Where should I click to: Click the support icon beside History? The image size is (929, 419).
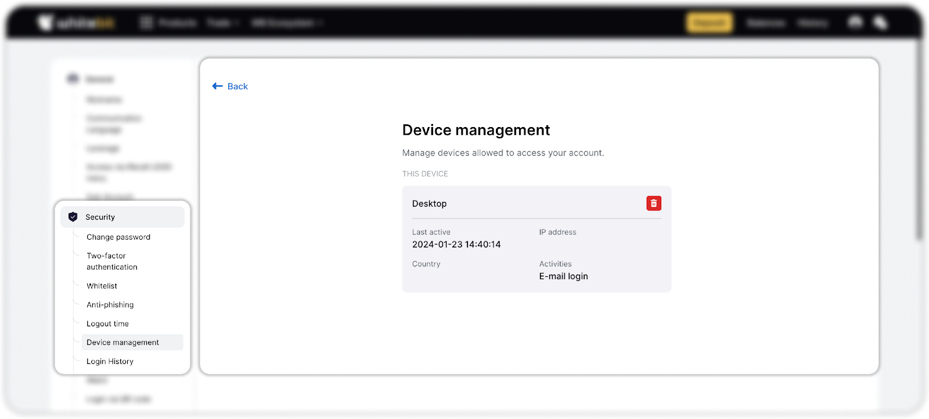pyautogui.click(x=855, y=23)
